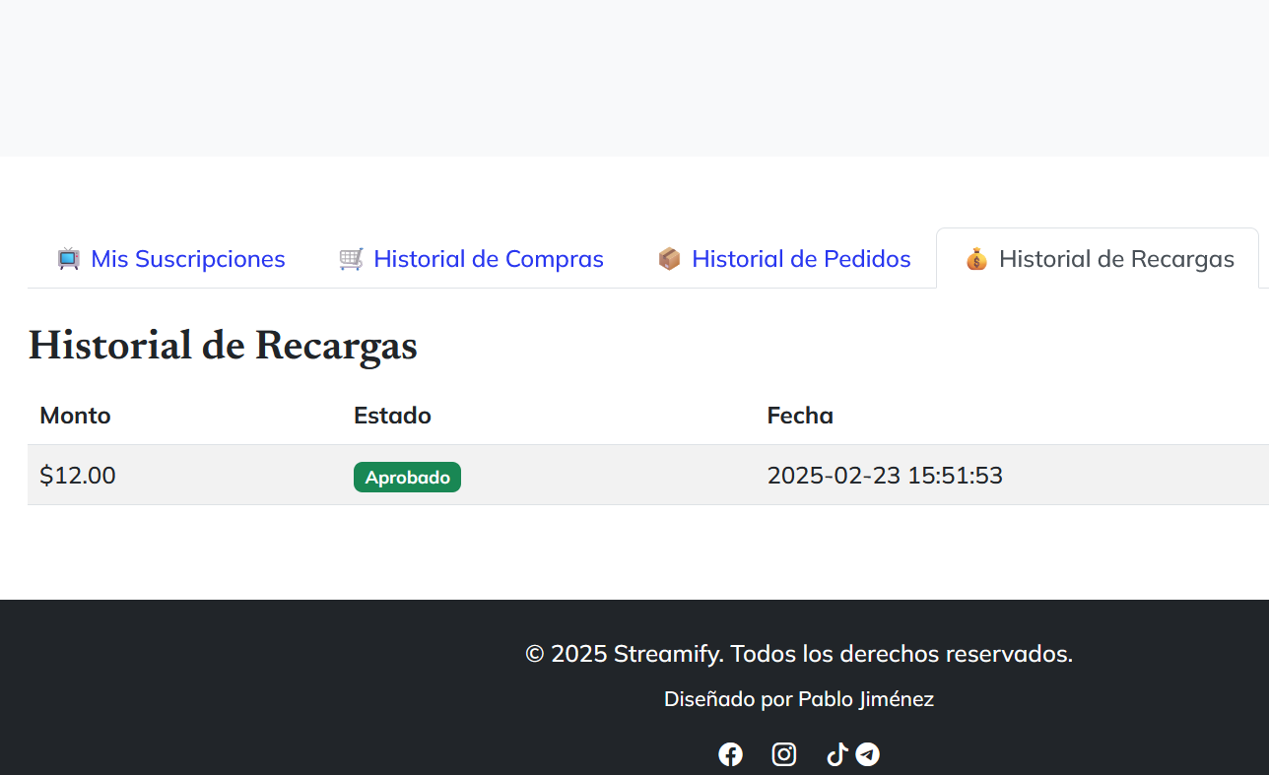
Task: Click the Estado column header
Action: tap(392, 416)
